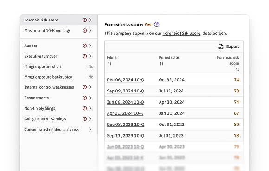
Task: Select the Auditor sidebar item
Action: click(59, 46)
